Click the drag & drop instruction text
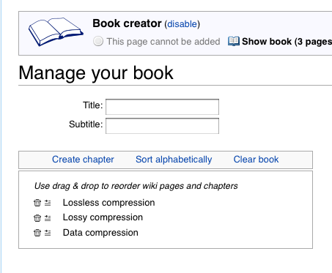This screenshot has width=332, height=273. [x=136, y=186]
